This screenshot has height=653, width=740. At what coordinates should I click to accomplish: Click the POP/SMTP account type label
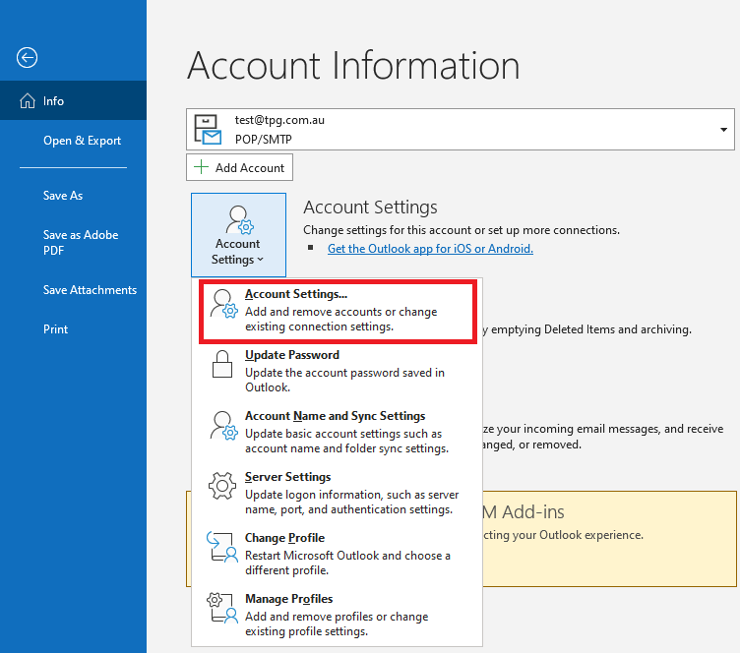point(264,139)
